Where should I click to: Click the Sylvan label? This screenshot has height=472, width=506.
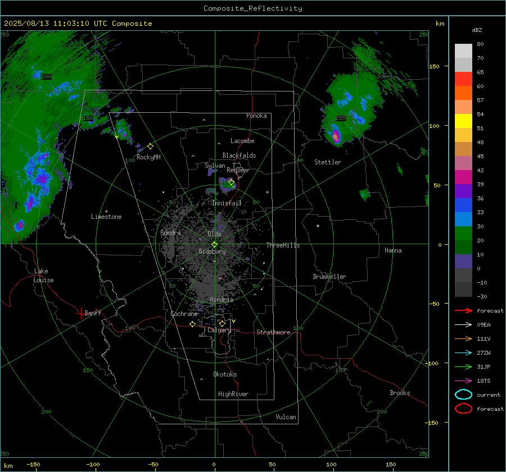click(x=215, y=166)
